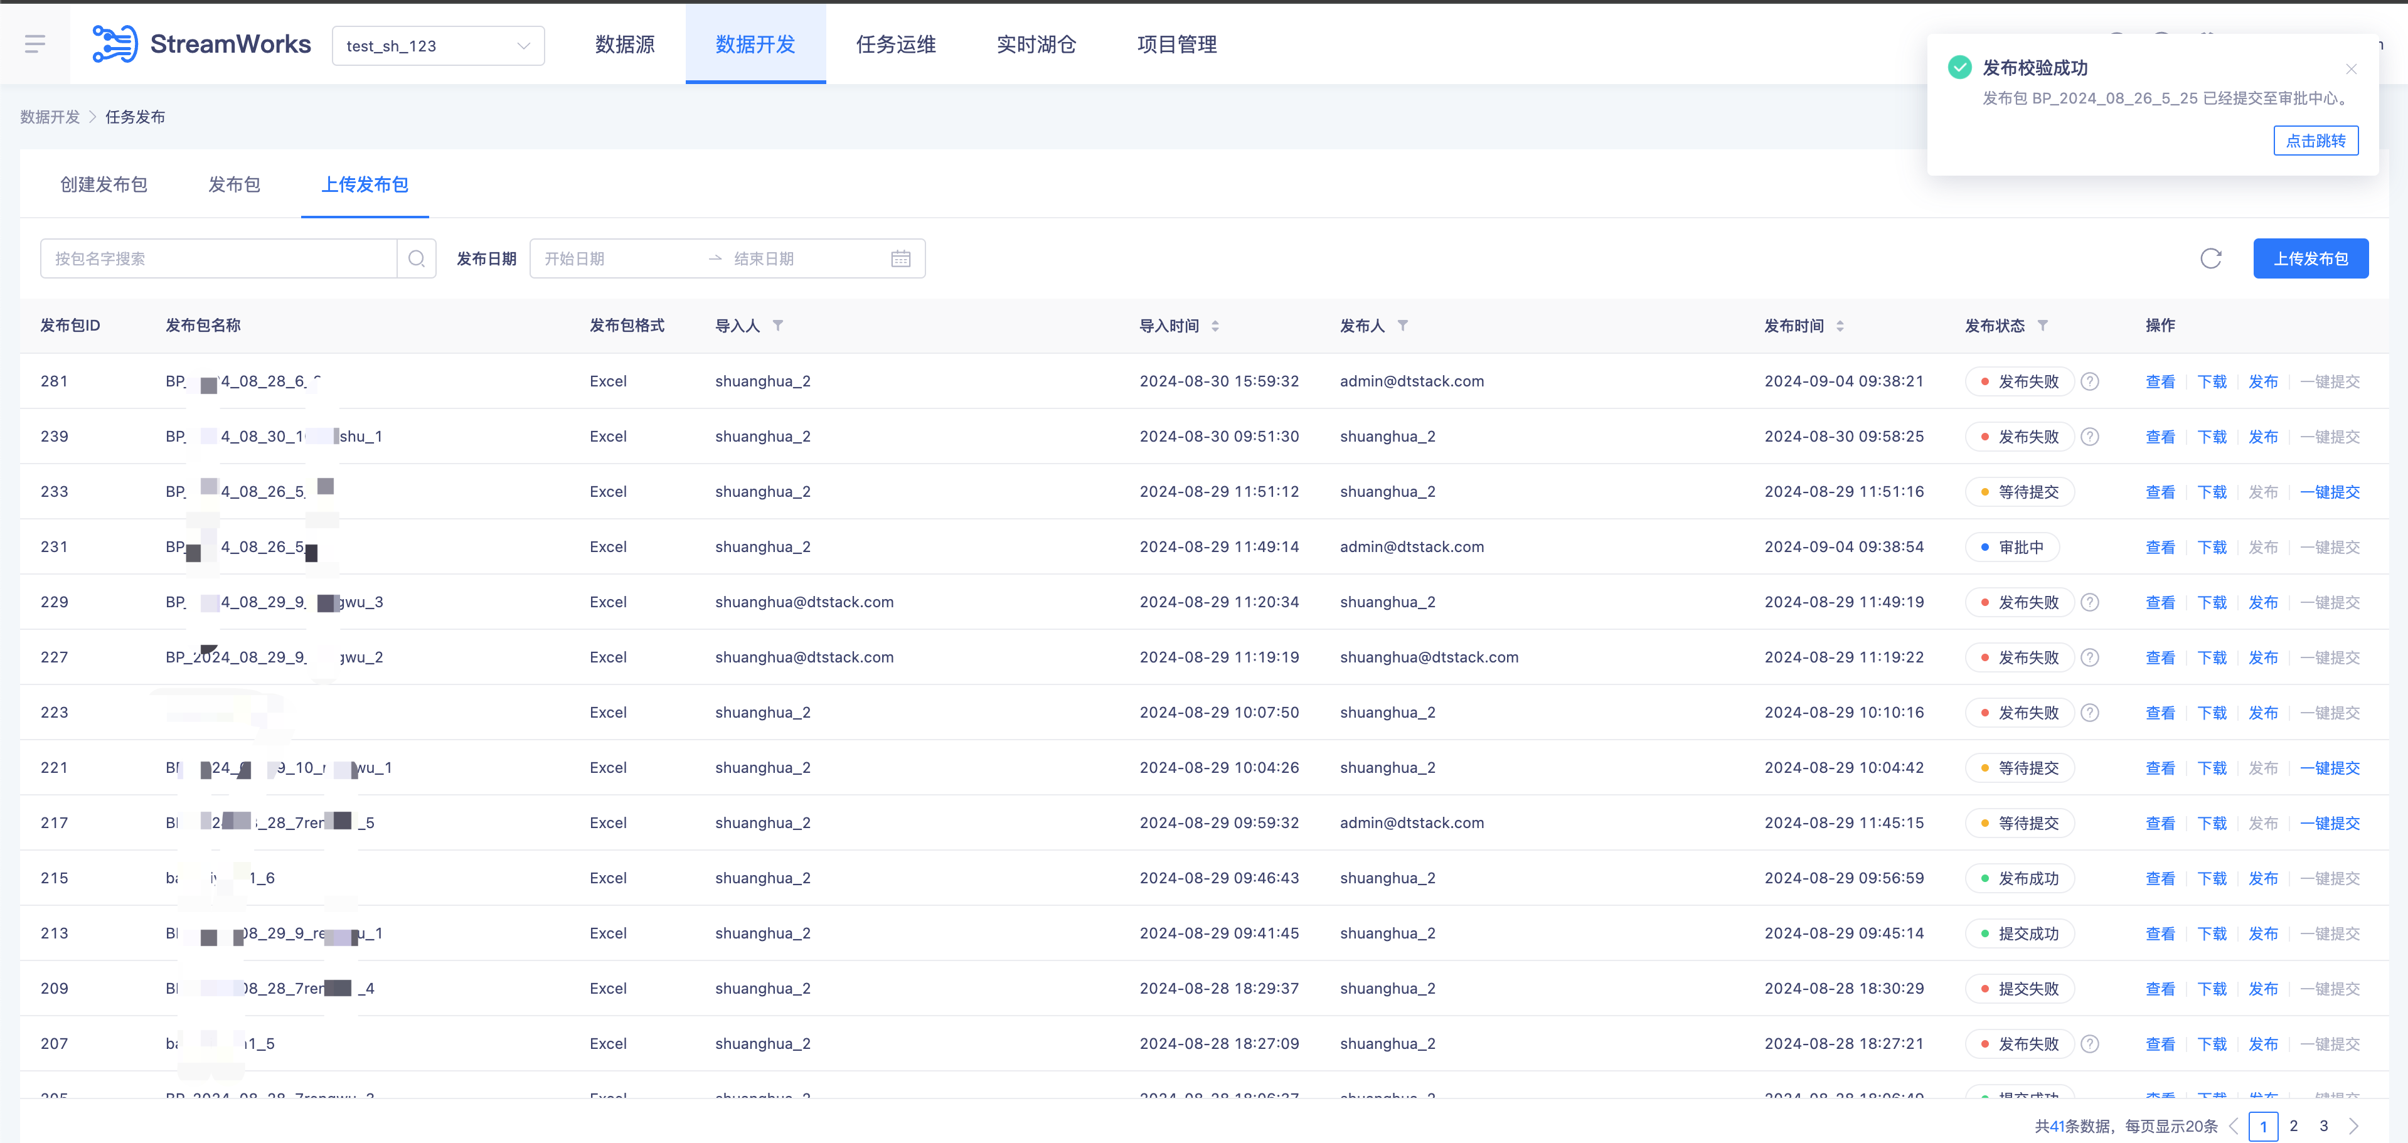Show failure reason for package 281
This screenshot has width=2408, height=1143.
(x=2090, y=381)
